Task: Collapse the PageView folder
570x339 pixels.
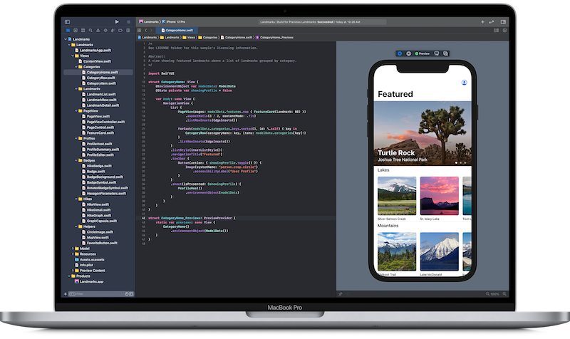Action: click(x=76, y=111)
